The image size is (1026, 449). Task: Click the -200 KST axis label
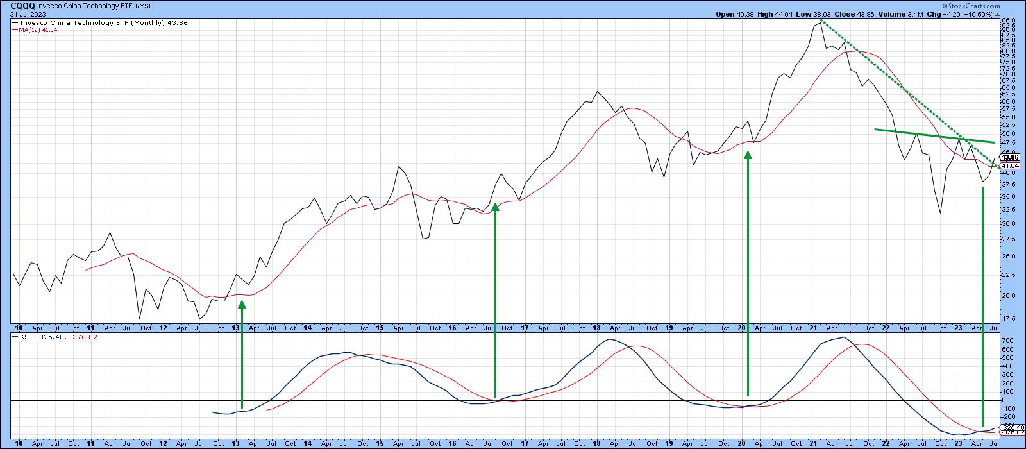point(1007,417)
